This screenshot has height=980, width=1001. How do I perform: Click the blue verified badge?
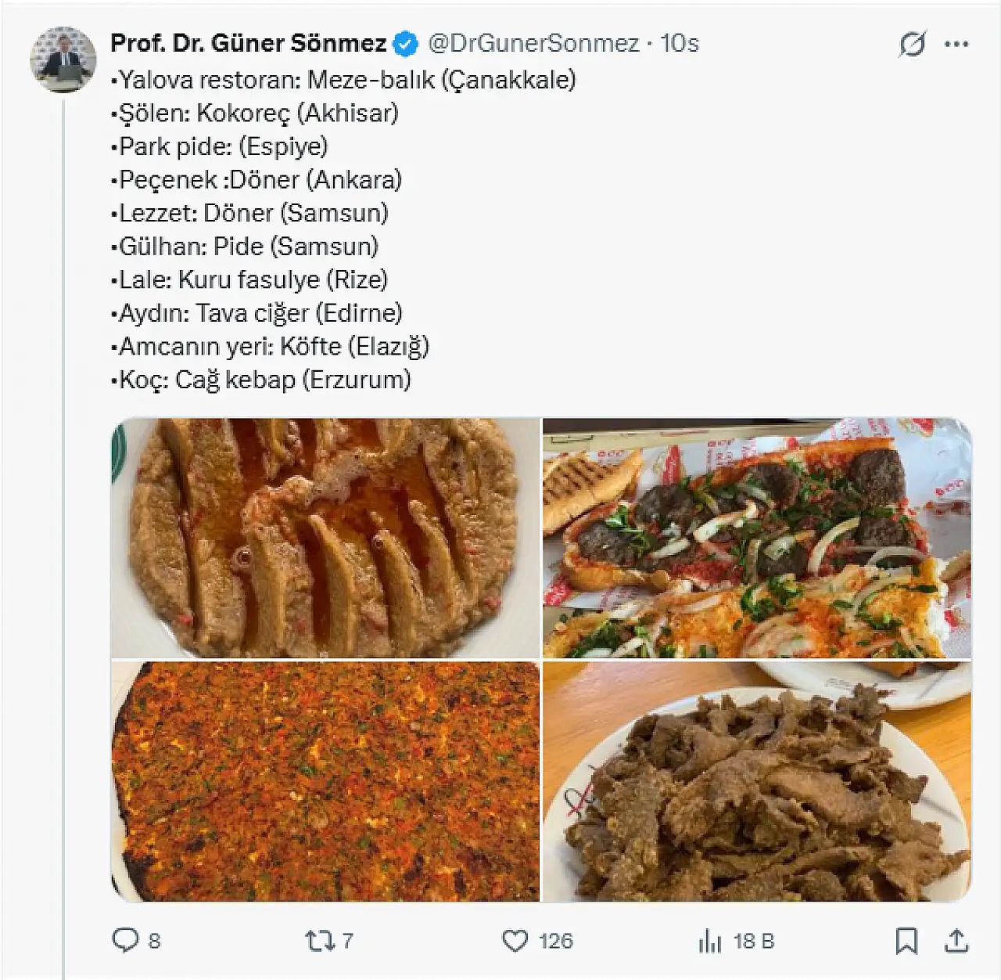pyautogui.click(x=405, y=44)
